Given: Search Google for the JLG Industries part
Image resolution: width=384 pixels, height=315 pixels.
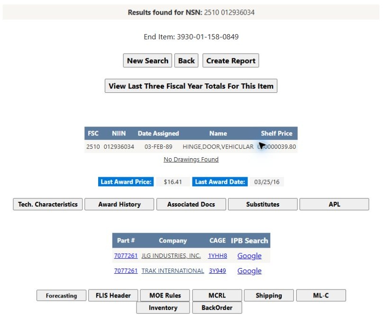Looking at the screenshot, I should pos(249,256).
